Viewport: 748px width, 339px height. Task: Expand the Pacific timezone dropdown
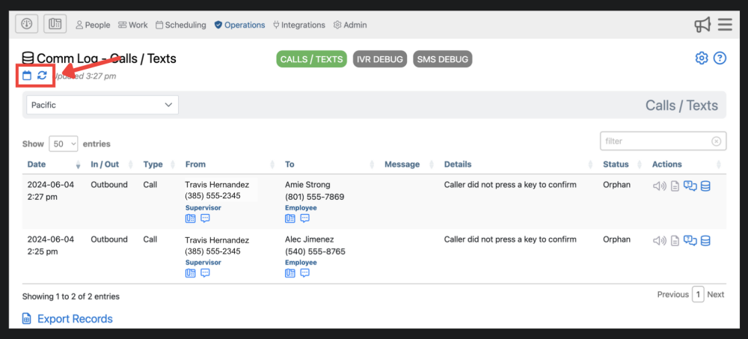click(102, 106)
